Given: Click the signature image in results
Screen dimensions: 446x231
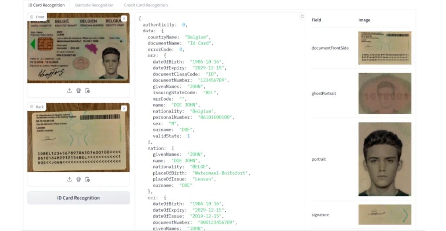Looking at the screenshot, I should (x=384, y=214).
